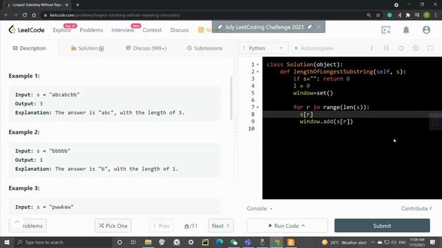Open the July LeetCoding Challenge 2021 banner
The width and height of the screenshot is (442, 248).
point(264,27)
